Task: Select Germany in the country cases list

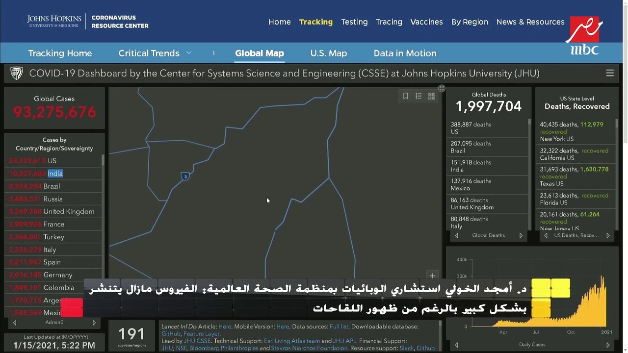Action: (x=54, y=275)
